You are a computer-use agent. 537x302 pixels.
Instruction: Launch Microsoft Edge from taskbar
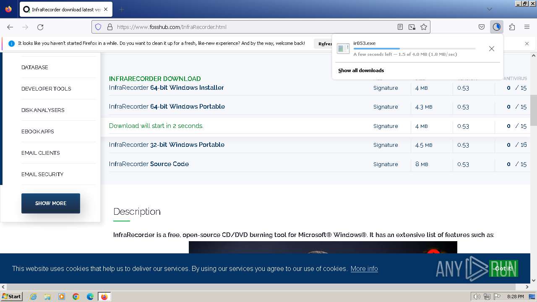coord(90,297)
